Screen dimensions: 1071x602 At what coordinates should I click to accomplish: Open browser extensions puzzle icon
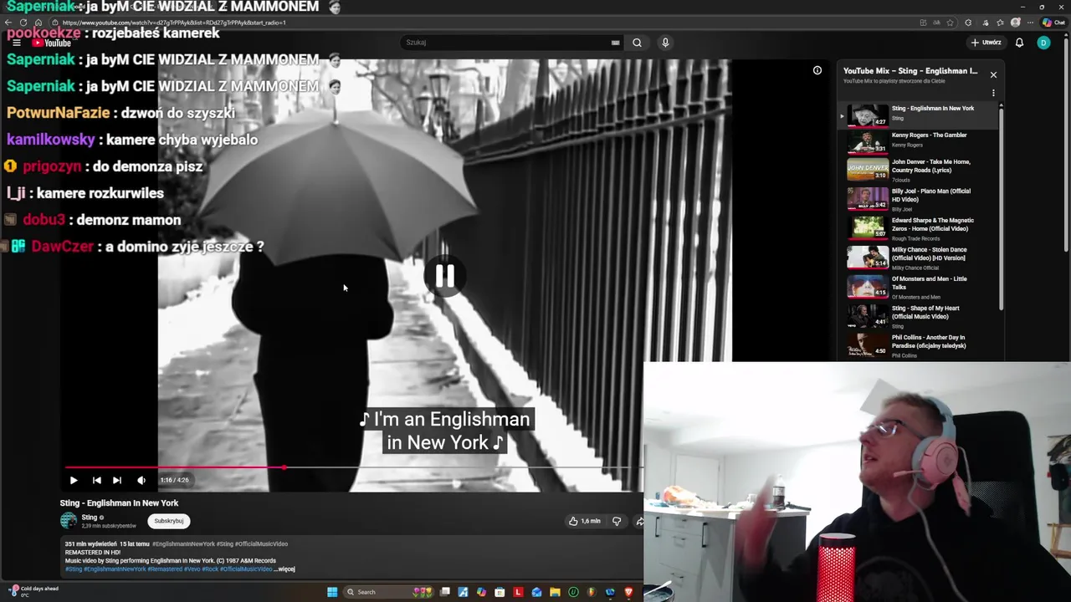pos(968,23)
